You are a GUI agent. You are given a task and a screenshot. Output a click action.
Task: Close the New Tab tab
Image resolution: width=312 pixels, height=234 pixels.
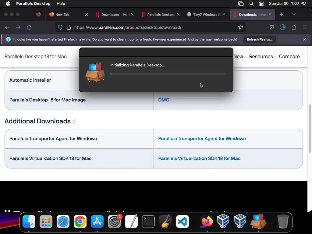click(86, 15)
